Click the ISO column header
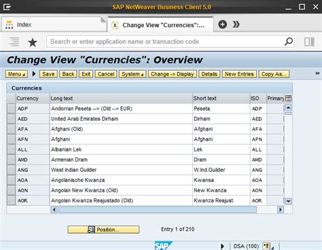The width and height of the screenshot is (322, 250). [x=258, y=99]
